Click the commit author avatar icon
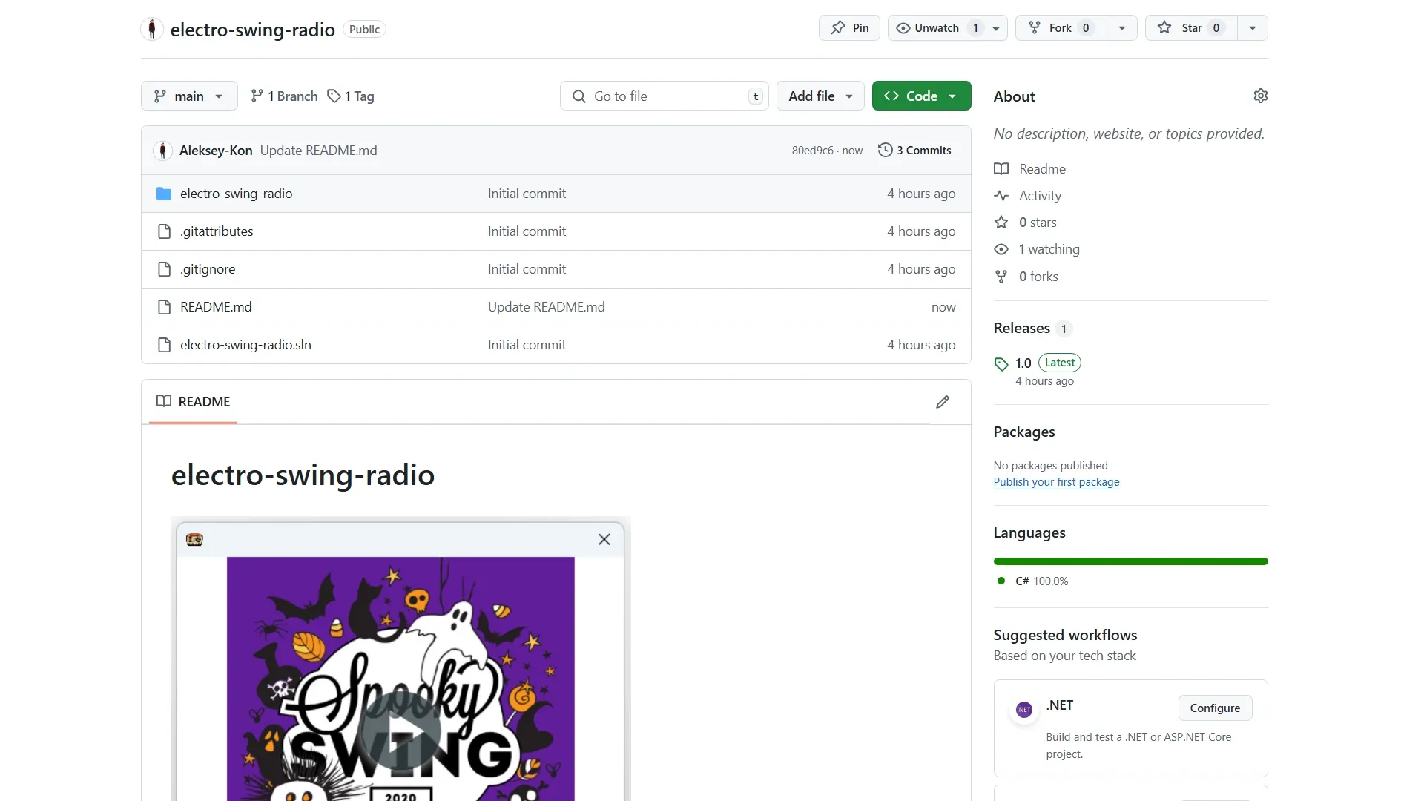This screenshot has height=801, width=1424. point(162,150)
